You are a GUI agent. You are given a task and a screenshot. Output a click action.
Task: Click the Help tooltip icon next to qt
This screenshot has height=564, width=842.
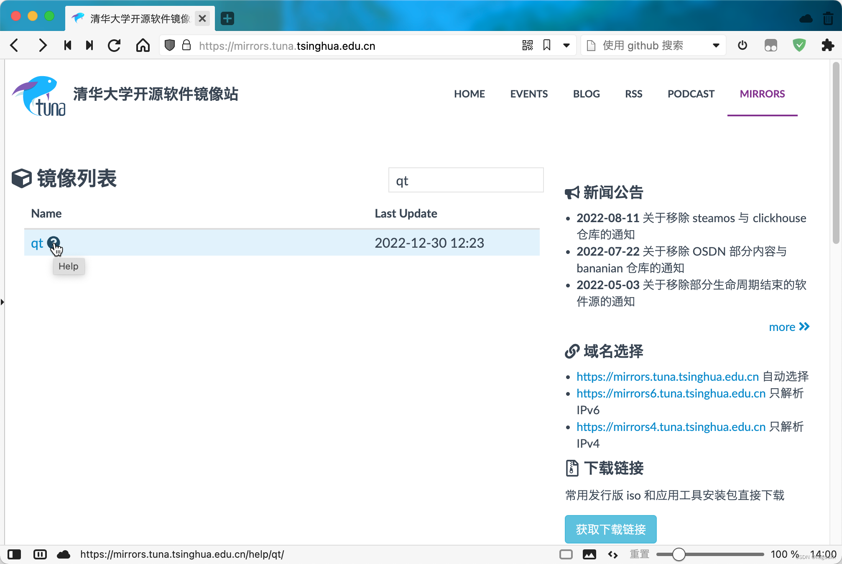click(54, 243)
